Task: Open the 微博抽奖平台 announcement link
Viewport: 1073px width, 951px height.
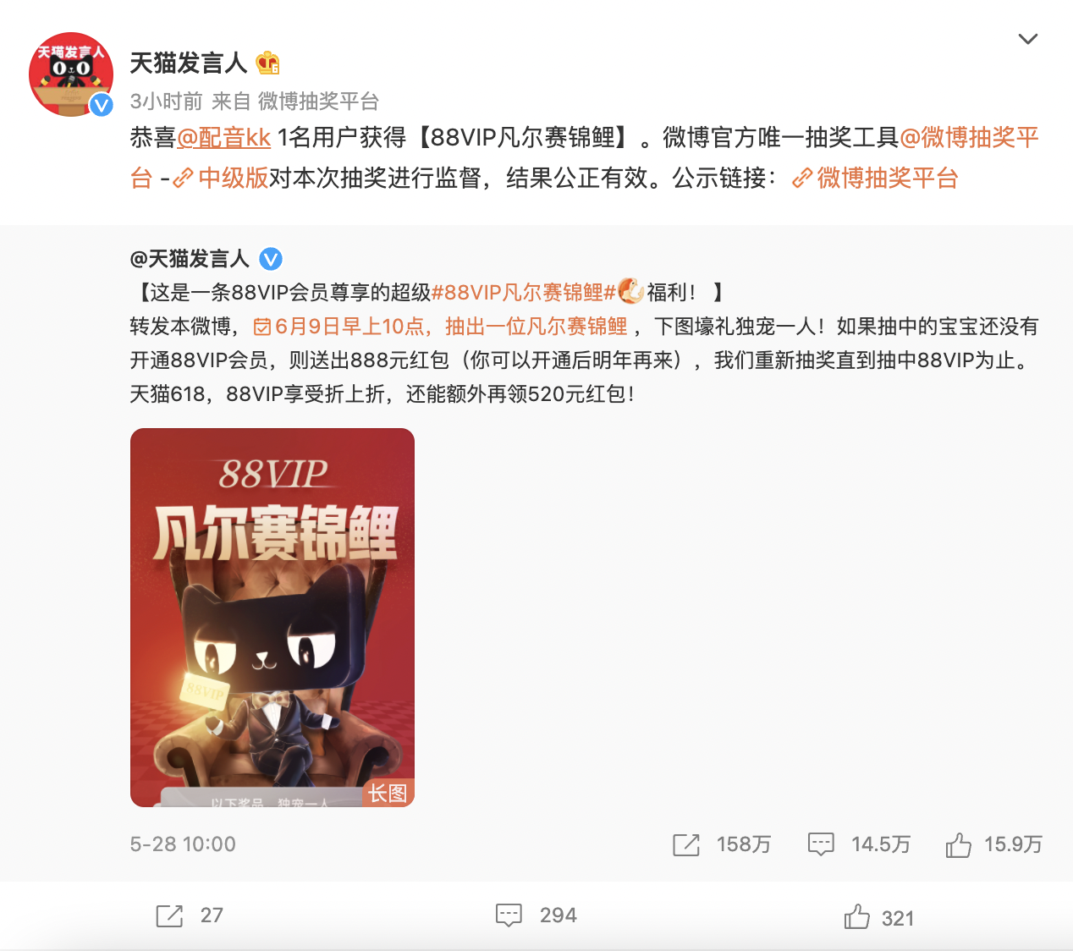Action: [x=875, y=178]
